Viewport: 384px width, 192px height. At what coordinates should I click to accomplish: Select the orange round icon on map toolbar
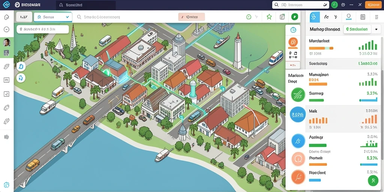(293, 43)
